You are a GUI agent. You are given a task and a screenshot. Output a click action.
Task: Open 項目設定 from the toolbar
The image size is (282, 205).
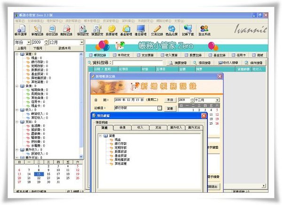coord(83,30)
